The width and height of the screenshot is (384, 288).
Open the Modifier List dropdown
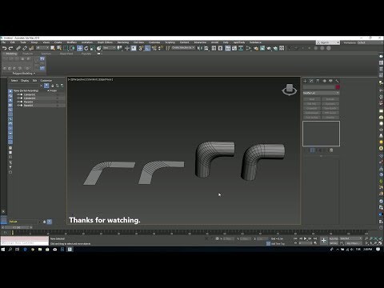pyautogui.click(x=321, y=93)
